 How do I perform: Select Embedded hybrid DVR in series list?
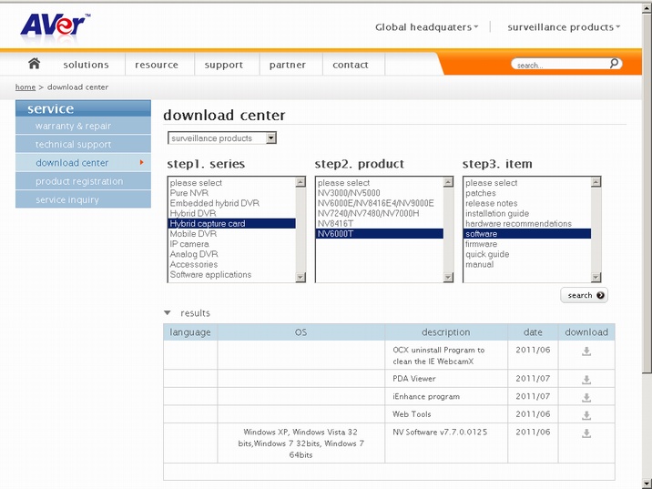[214, 203]
